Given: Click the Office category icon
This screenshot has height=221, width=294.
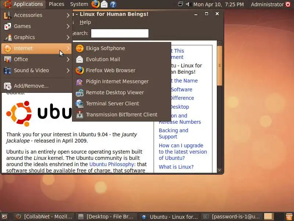Looking at the screenshot, I should pyautogui.click(x=8, y=60).
